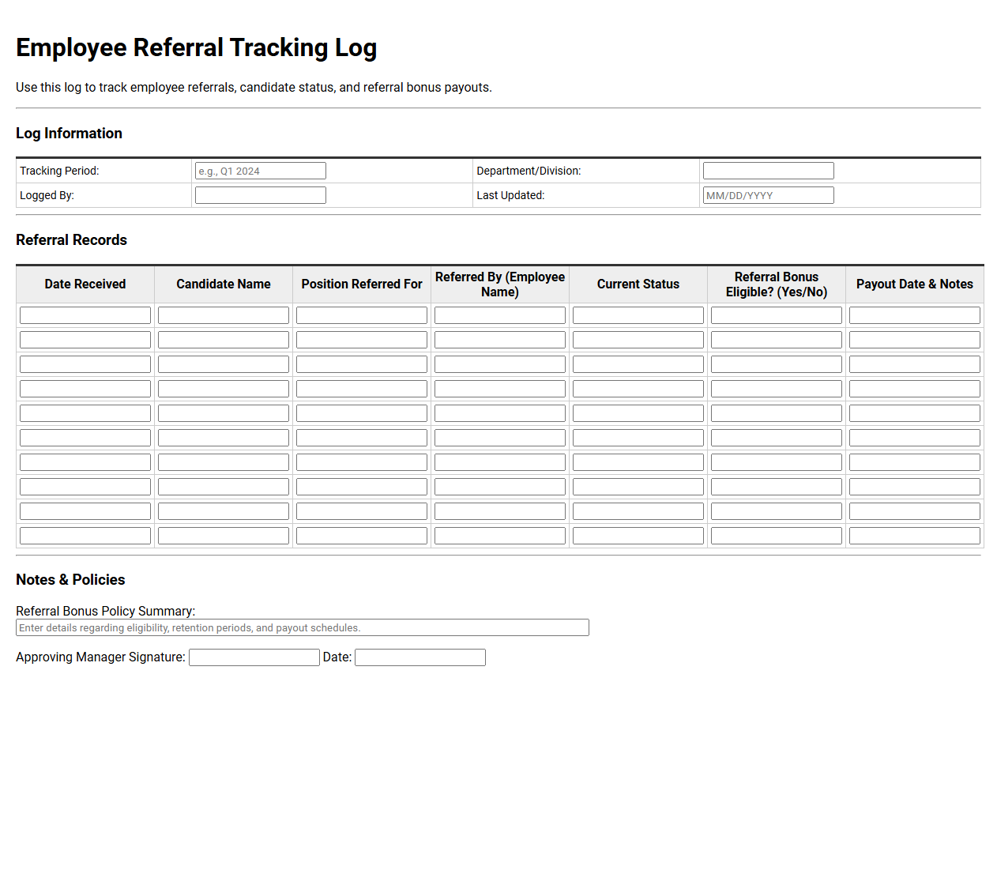Click the Last Updated date field

coord(769,195)
